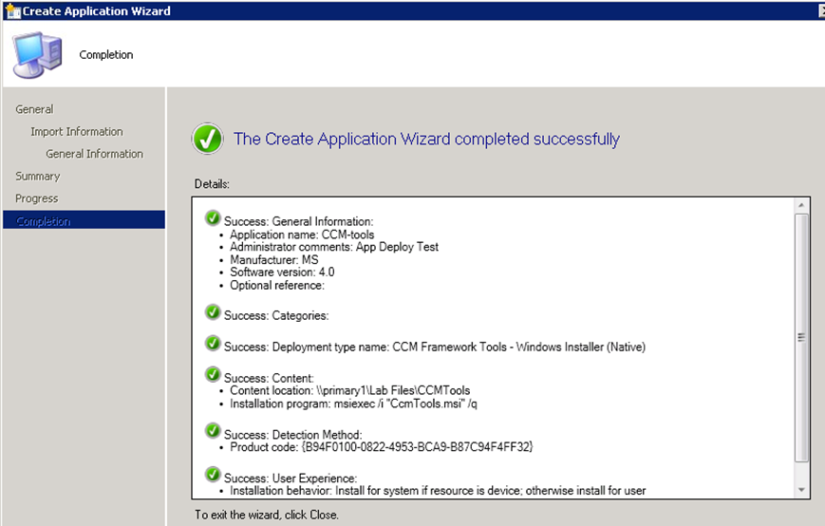The width and height of the screenshot is (825, 526).
Task: Click wizard completed successfully heading
Action: 426,139
